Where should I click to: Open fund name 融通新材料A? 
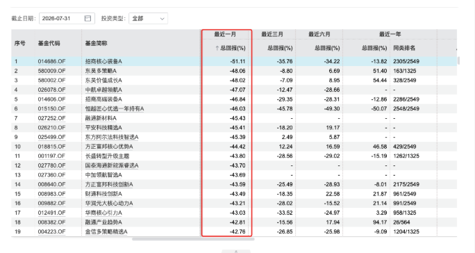[x=101, y=118]
